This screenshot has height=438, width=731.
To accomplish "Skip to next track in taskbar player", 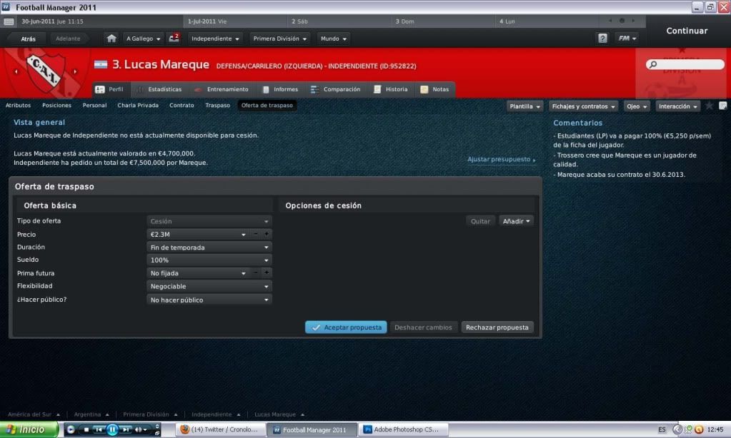I will click(126, 429).
